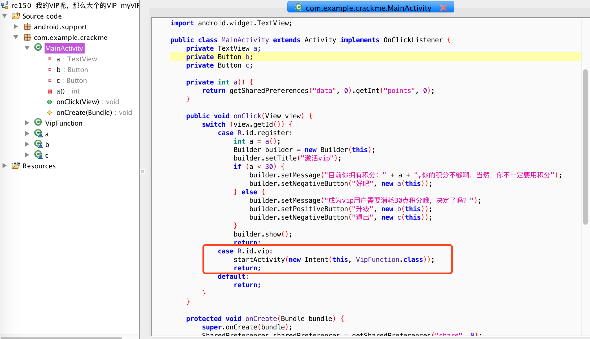The width and height of the screenshot is (590, 339).
Task: Expand the Resources node
Action: click(x=5, y=166)
